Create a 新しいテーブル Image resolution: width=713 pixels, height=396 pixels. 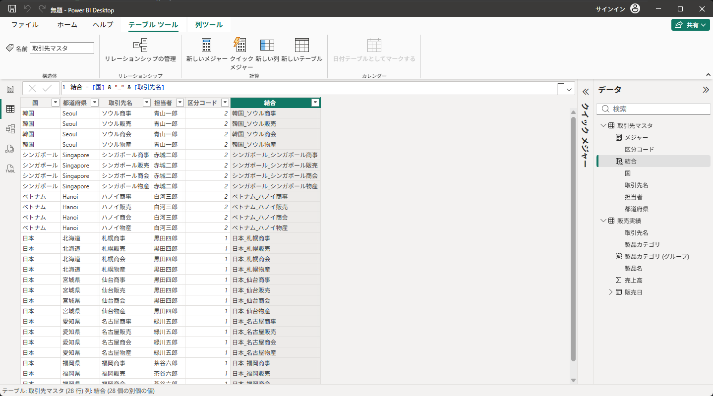(302, 50)
